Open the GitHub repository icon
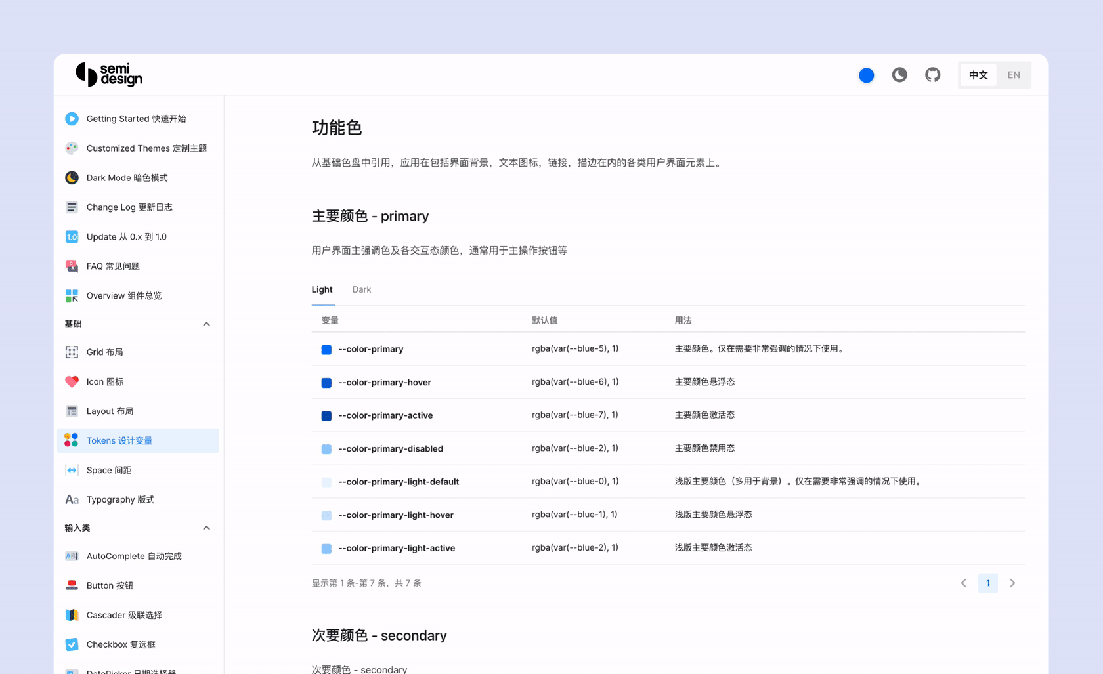The image size is (1103, 674). pyautogui.click(x=932, y=75)
